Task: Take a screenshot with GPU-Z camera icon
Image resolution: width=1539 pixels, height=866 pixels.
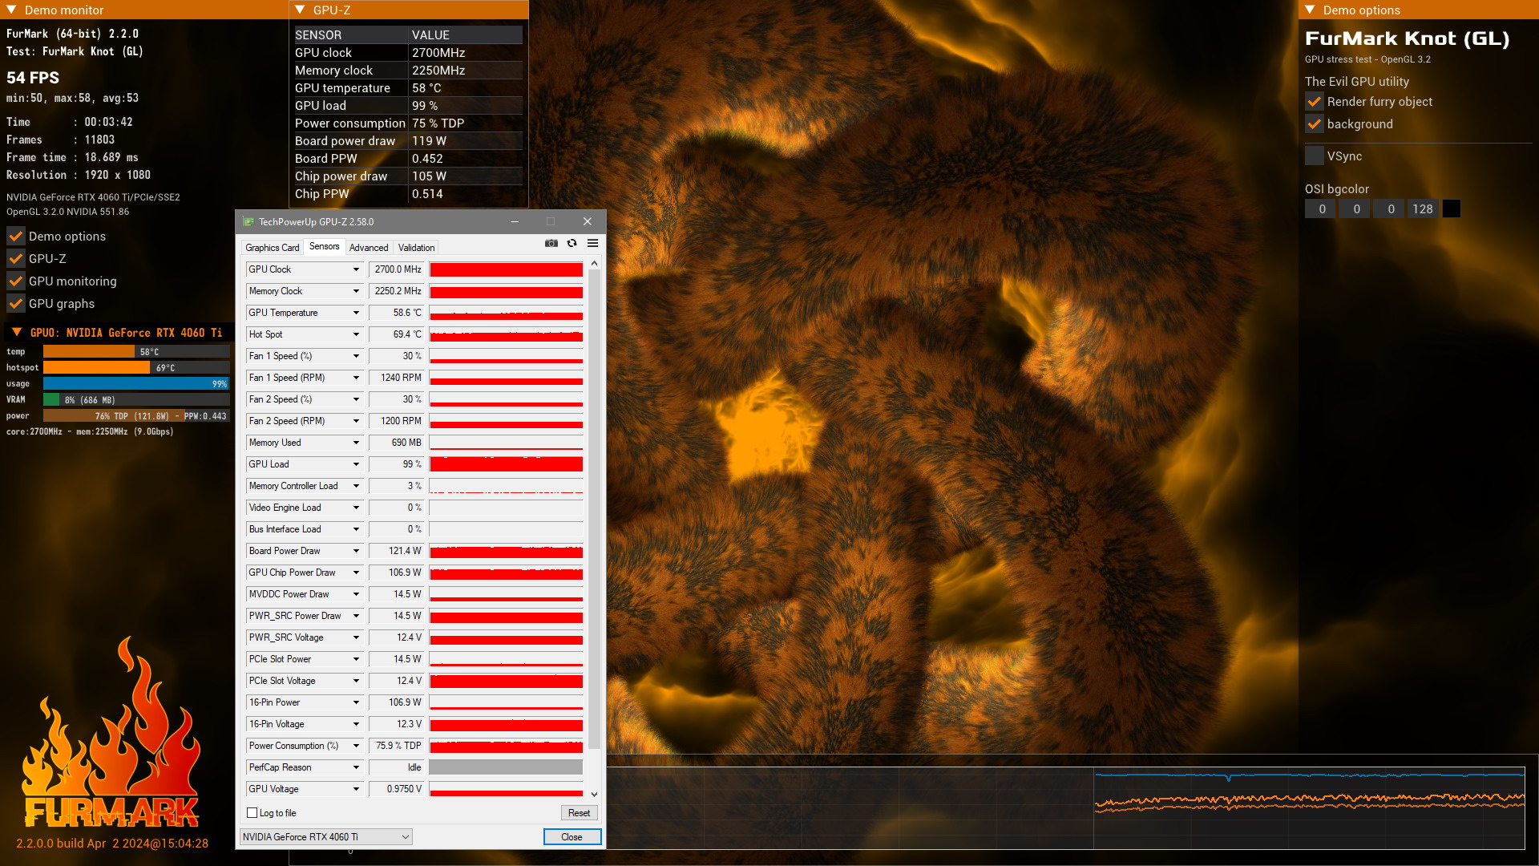Action: [551, 243]
